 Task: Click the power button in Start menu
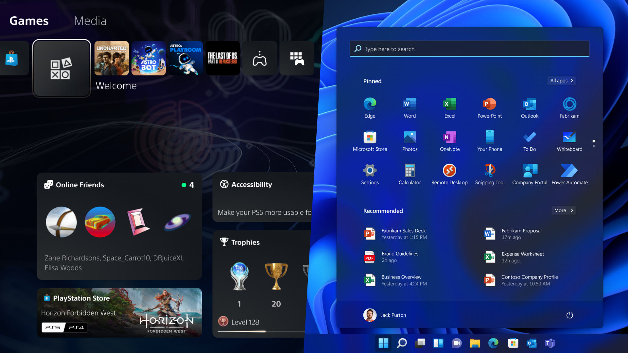[x=569, y=315]
